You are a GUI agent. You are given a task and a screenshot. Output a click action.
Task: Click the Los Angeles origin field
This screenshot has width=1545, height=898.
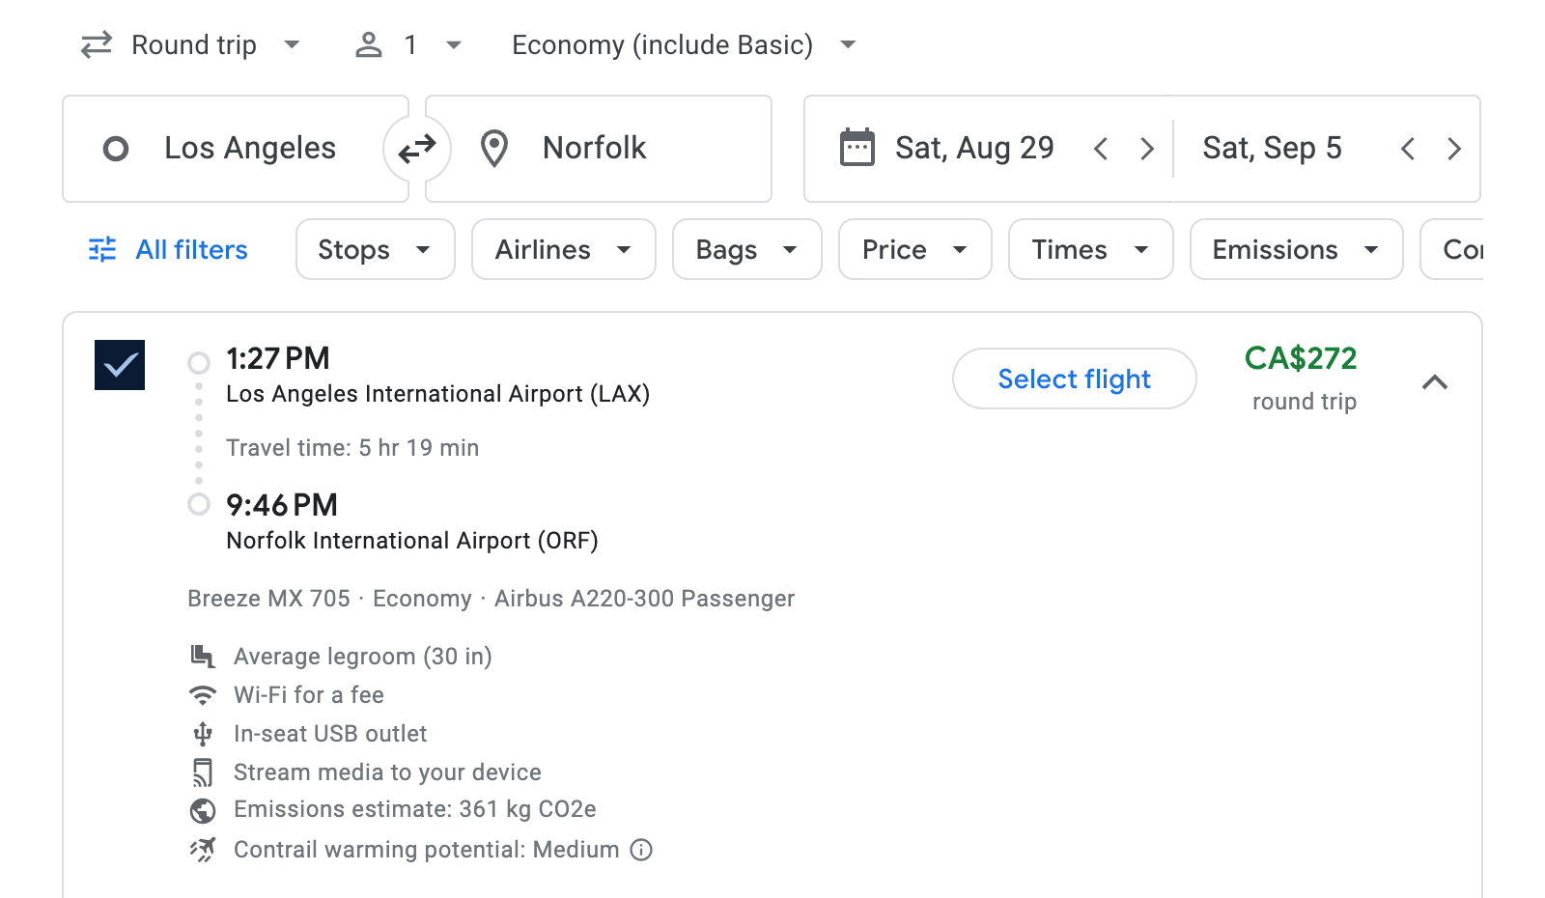(x=249, y=148)
